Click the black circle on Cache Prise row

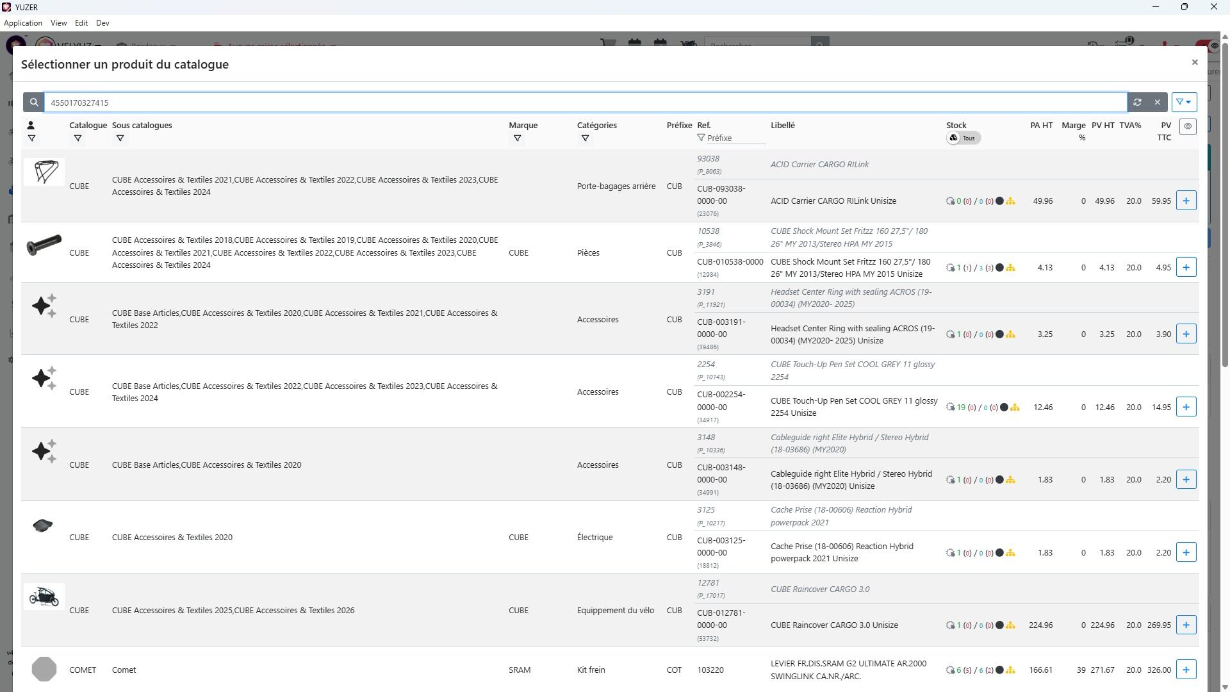pyautogui.click(x=999, y=553)
